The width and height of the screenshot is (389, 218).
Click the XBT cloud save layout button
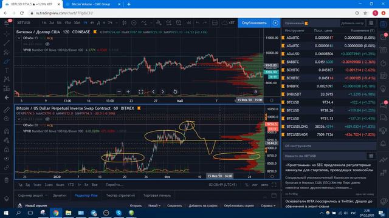coord(228,23)
